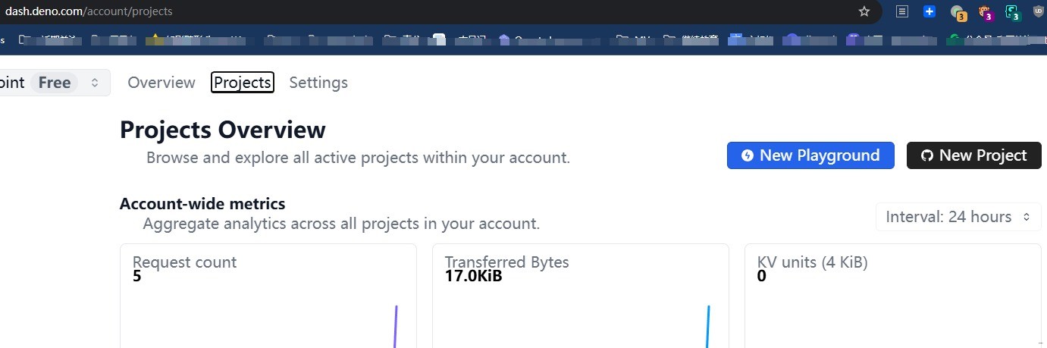Bookmark this page with the star icon
The width and height of the screenshot is (1047, 348).
tap(864, 11)
